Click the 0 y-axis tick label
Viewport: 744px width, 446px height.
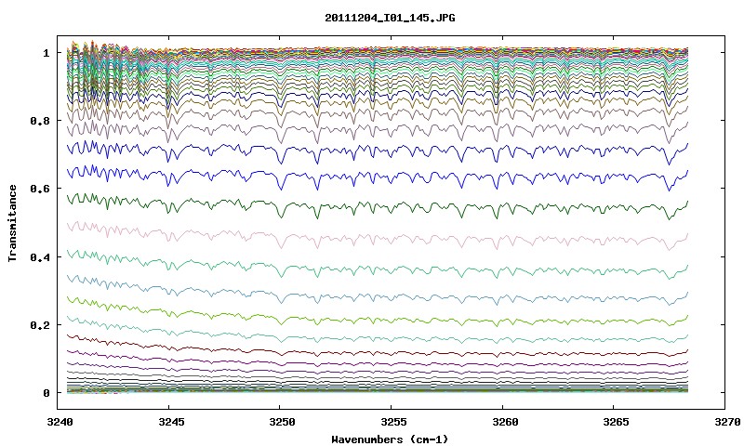tap(46, 393)
